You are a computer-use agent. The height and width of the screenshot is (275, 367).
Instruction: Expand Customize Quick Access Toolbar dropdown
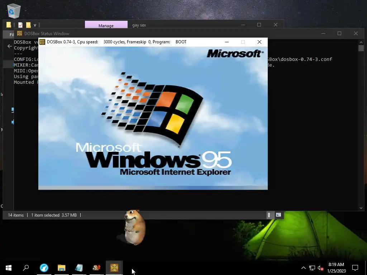[x=35, y=25]
